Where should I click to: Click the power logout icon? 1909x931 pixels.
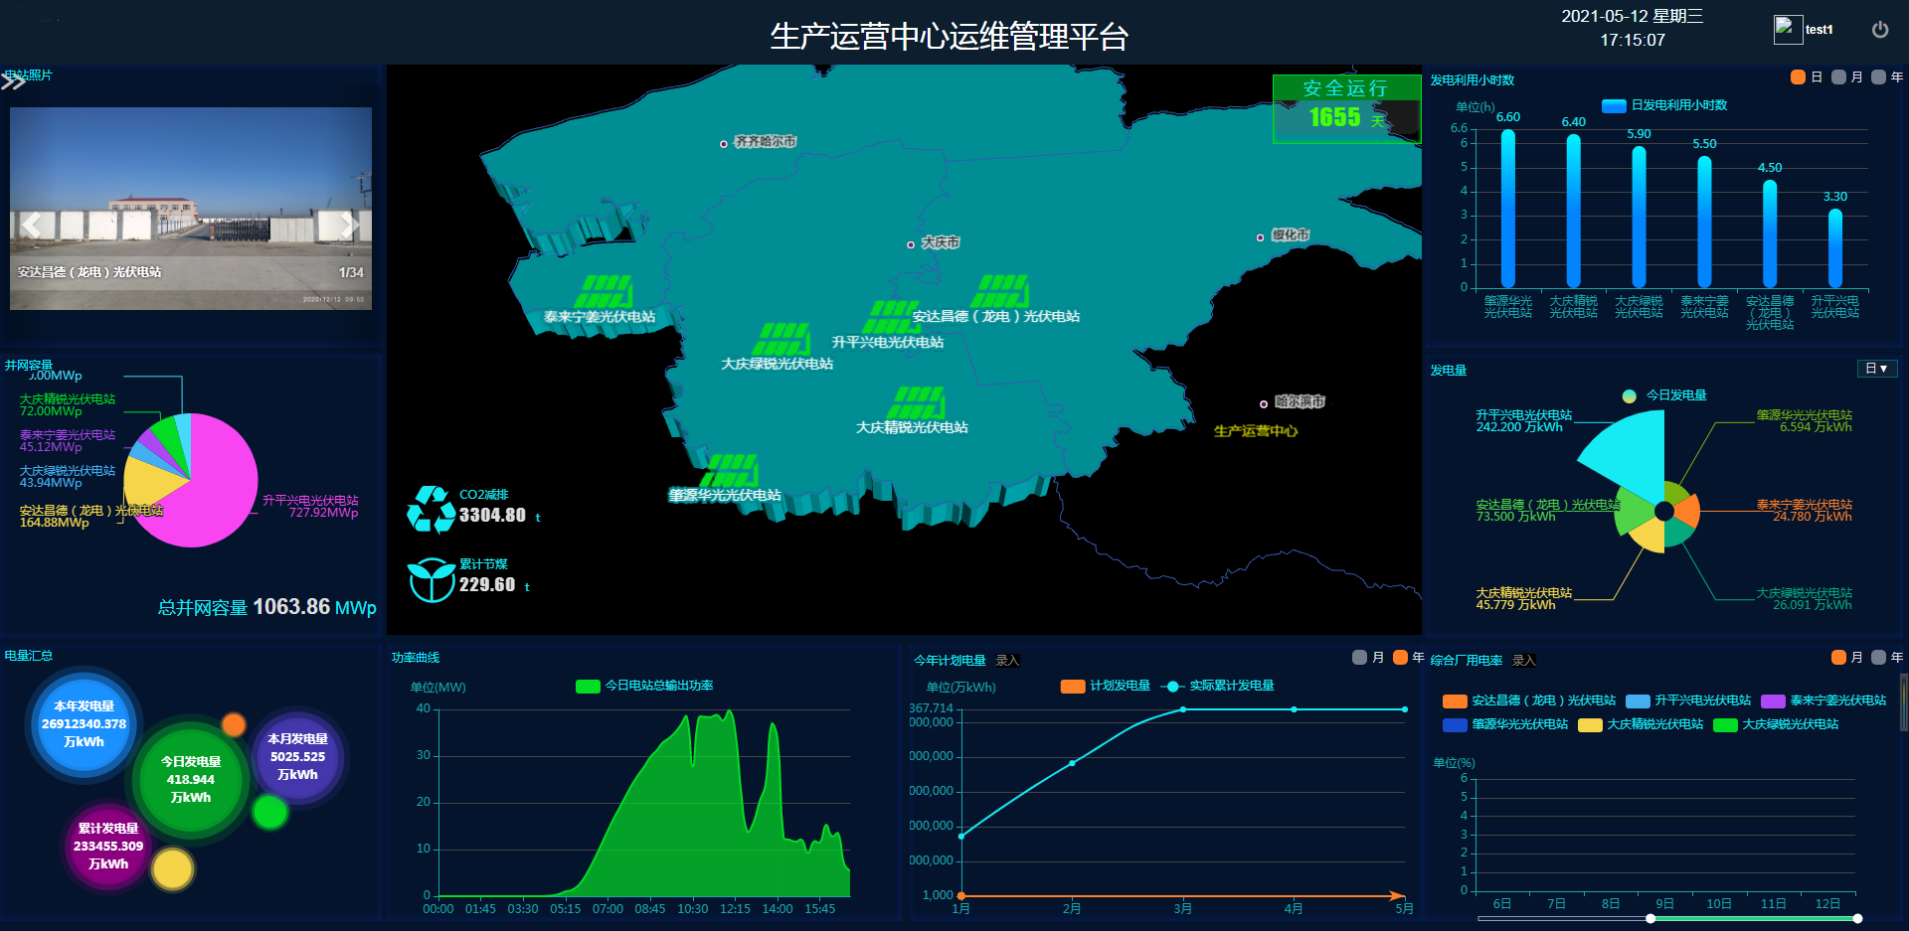tap(1879, 30)
